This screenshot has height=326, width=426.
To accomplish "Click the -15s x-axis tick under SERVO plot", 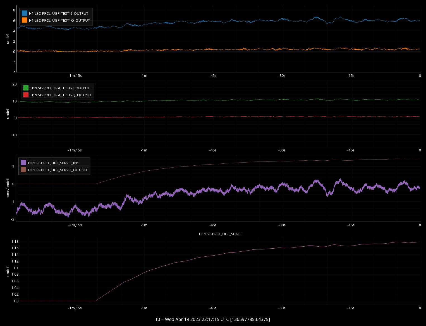I will tap(351, 225).
